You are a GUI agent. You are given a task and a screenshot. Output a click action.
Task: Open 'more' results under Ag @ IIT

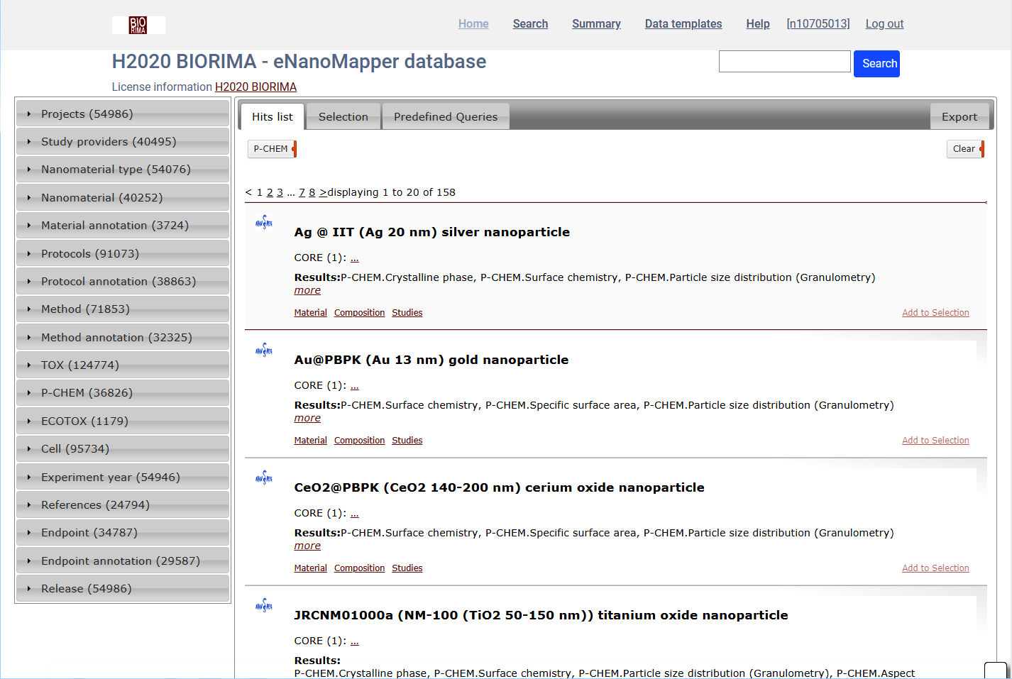pyautogui.click(x=307, y=289)
